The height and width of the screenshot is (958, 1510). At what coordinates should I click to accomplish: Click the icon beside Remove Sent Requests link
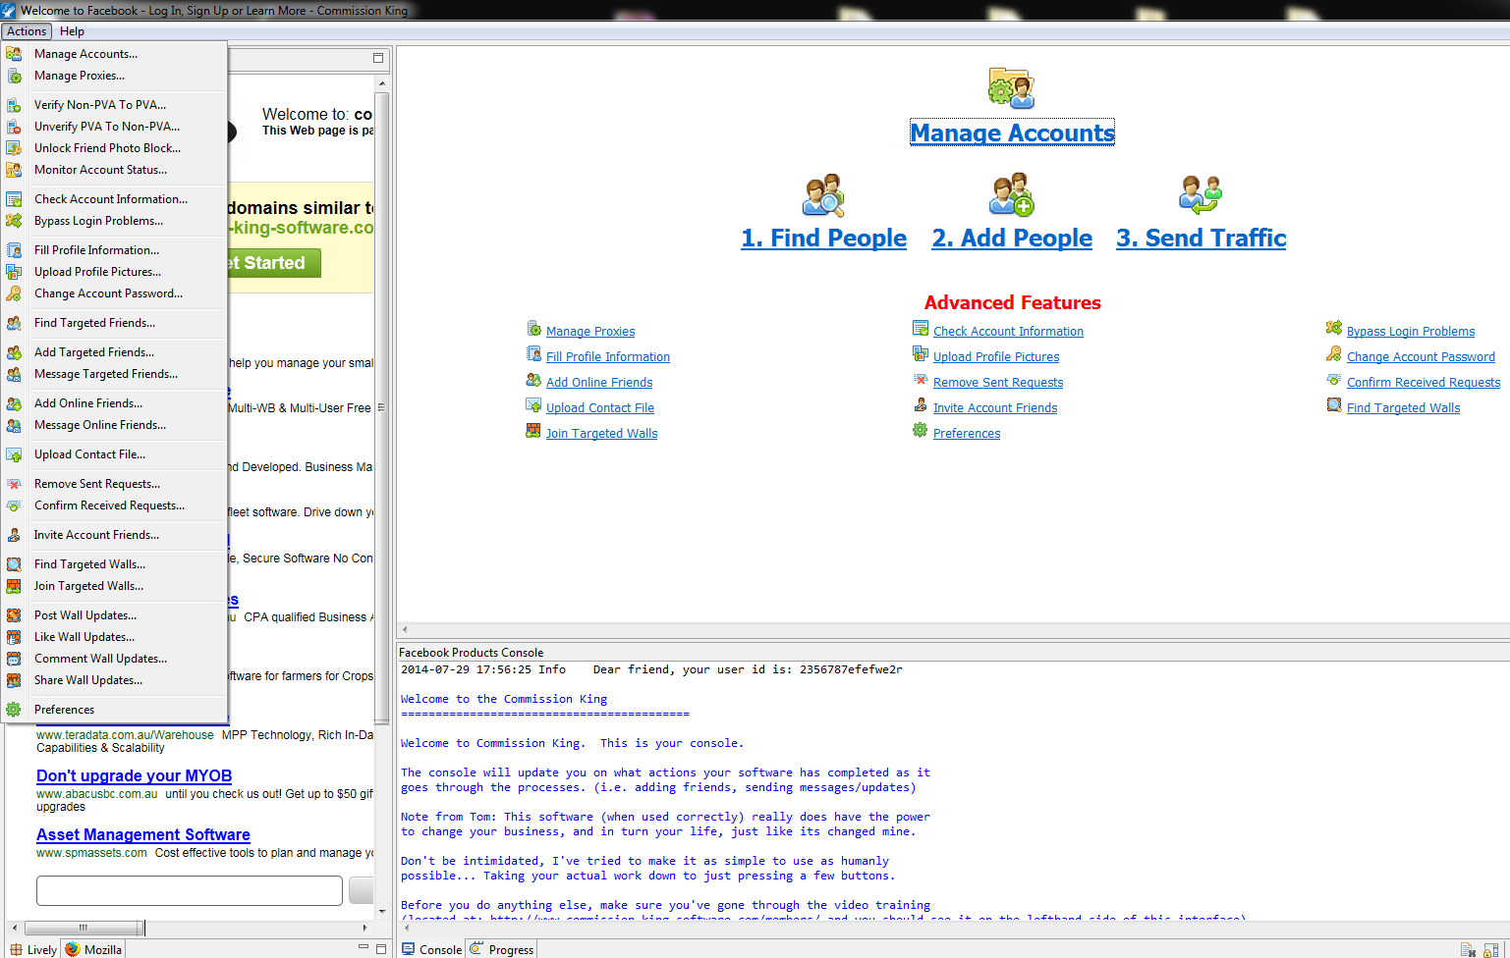[921, 379]
